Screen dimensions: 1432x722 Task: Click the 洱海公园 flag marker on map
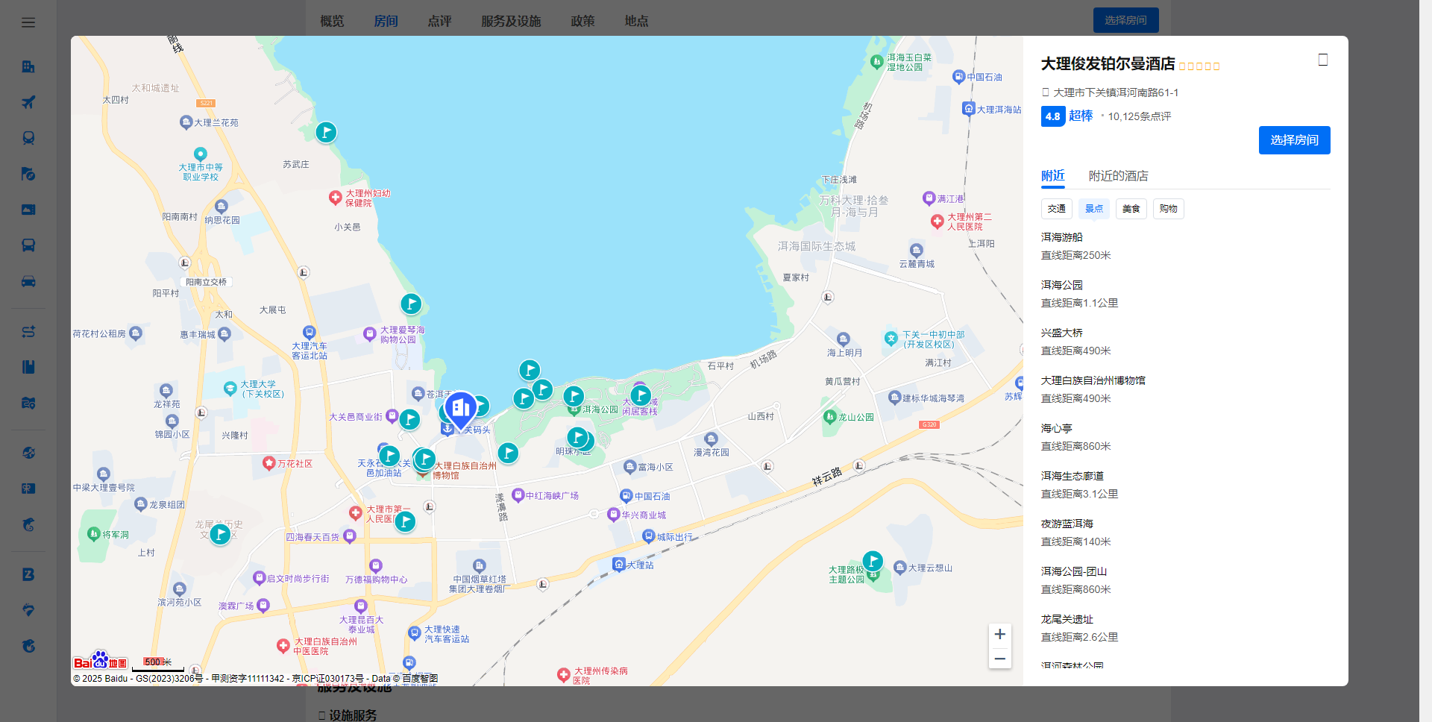point(573,396)
